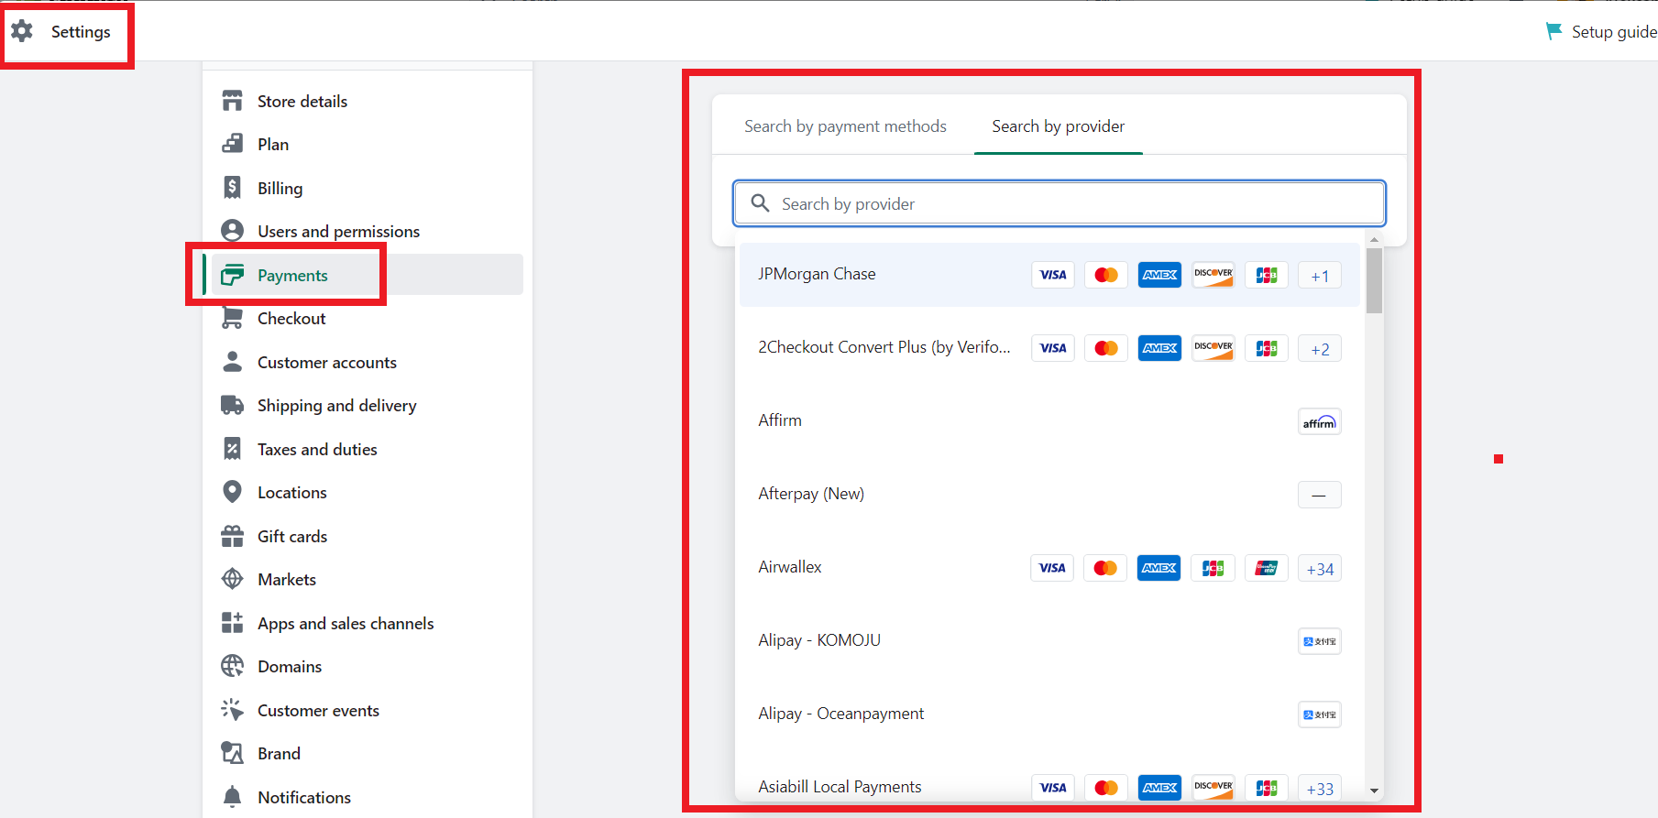Click the Users and permissions avatar icon
This screenshot has width=1658, height=818.
click(233, 231)
